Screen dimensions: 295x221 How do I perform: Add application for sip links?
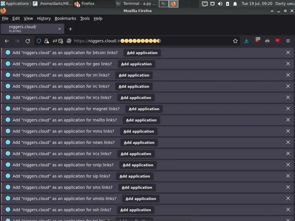click(x=135, y=176)
